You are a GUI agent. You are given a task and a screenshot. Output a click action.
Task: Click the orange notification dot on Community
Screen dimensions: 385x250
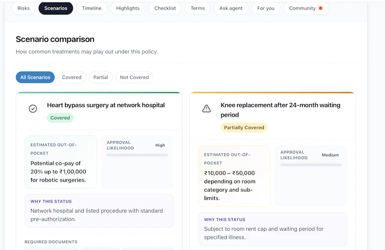(321, 8)
